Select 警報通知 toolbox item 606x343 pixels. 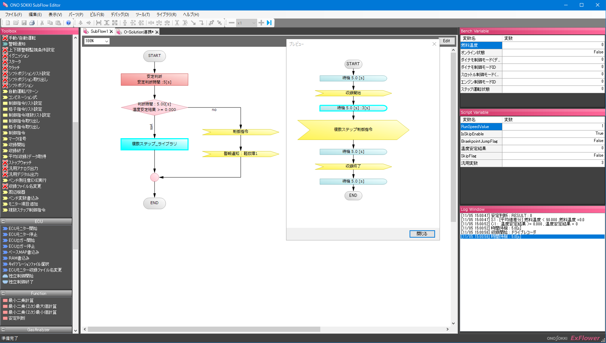[x=17, y=44]
